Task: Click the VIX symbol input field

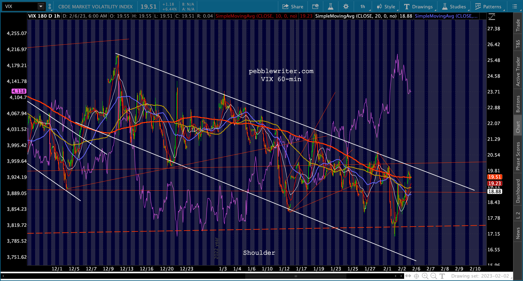Action: click(20, 6)
